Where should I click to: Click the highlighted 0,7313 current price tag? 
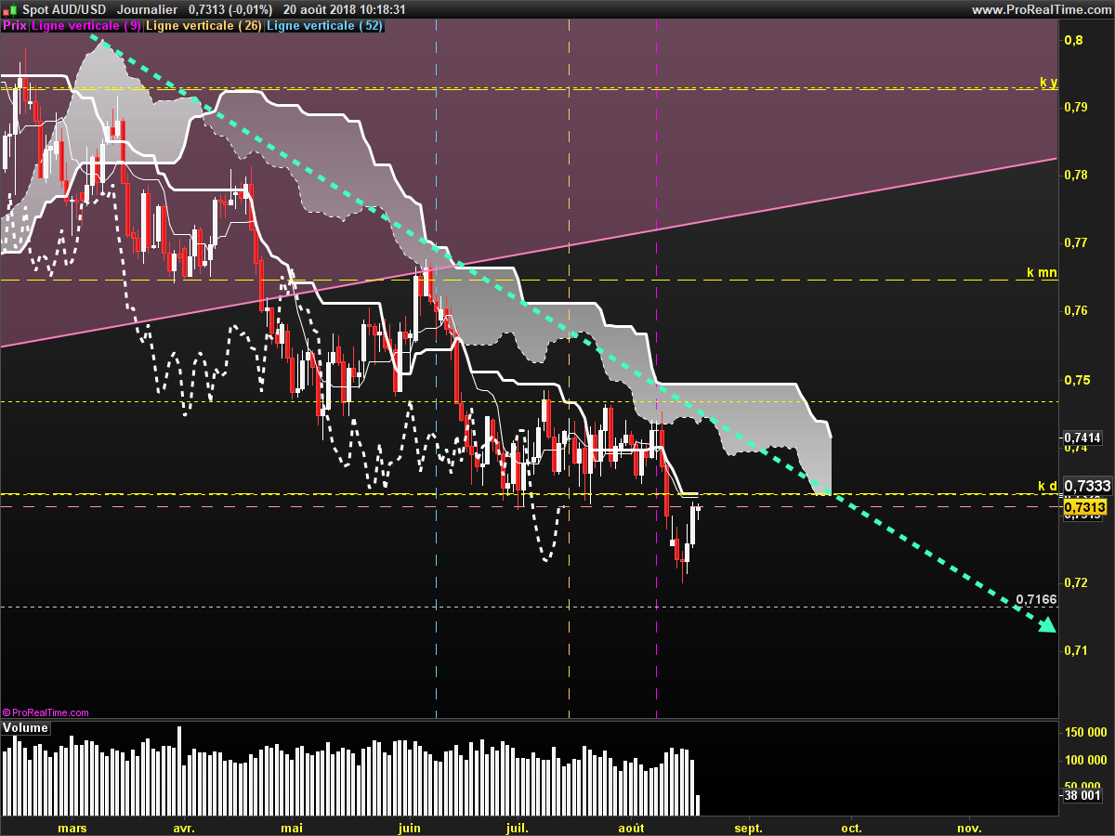[1084, 507]
